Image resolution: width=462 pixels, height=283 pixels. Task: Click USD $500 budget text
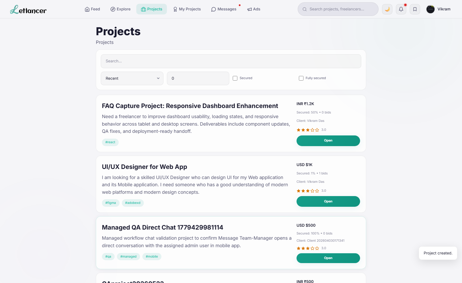[x=306, y=226]
